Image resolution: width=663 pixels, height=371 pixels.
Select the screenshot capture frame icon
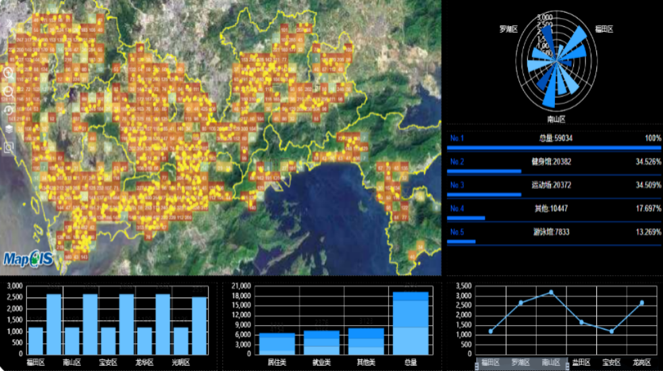point(9,148)
